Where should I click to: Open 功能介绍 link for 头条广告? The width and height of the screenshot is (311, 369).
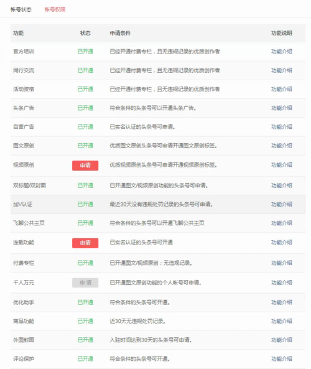point(282,108)
